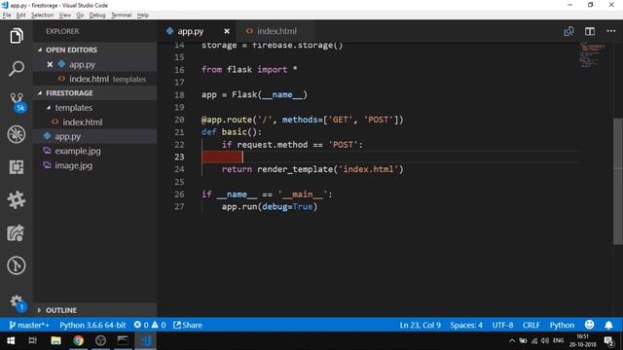Open the Debug view icon
Image resolution: width=623 pixels, height=350 pixels.
pos(17,134)
